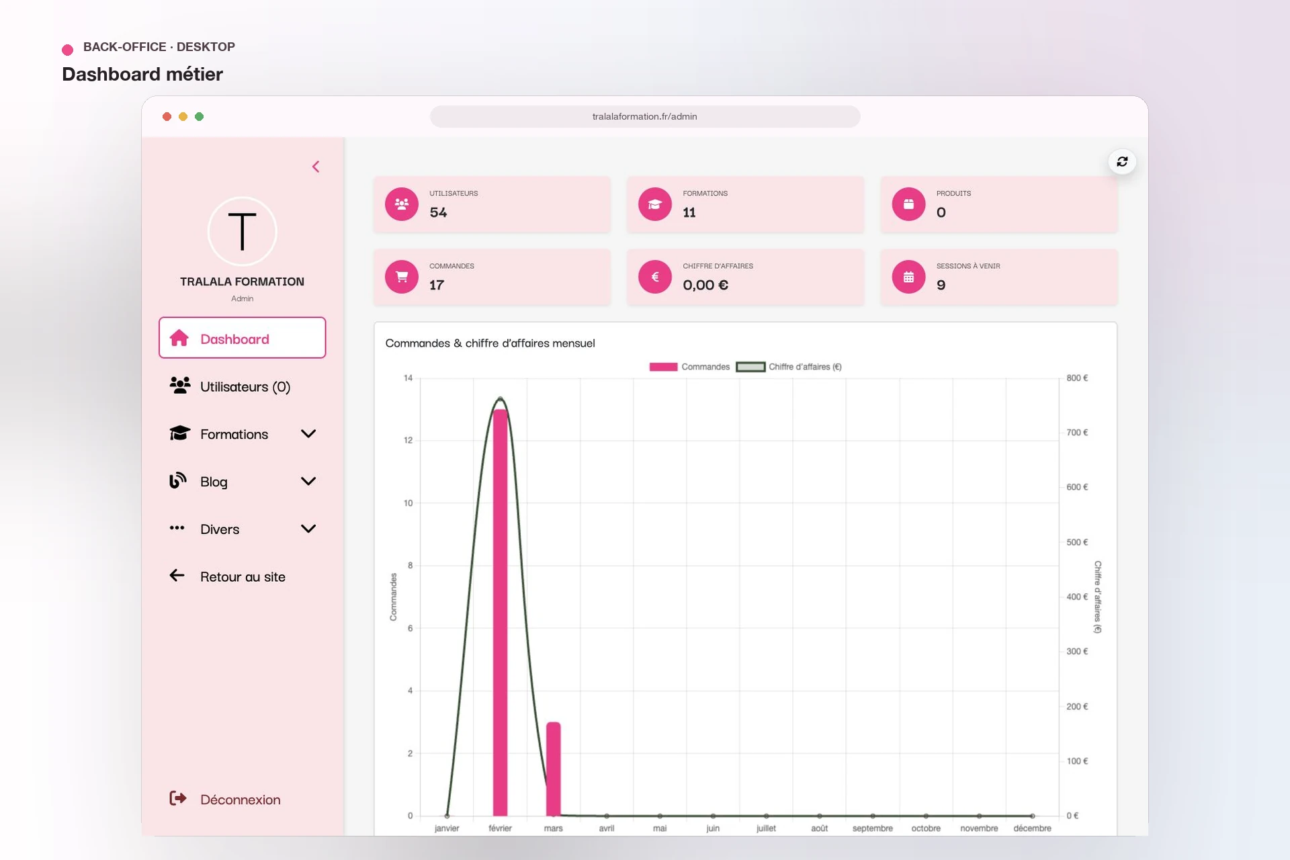The width and height of the screenshot is (1290, 860).
Task: Toggle the Commandes legend pink swatch
Action: [663, 367]
